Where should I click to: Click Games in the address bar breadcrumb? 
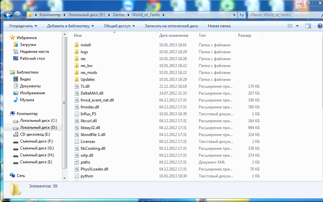click(x=119, y=15)
